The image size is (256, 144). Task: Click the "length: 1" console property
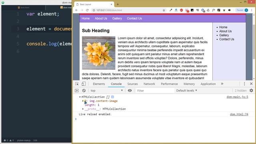[92, 105]
